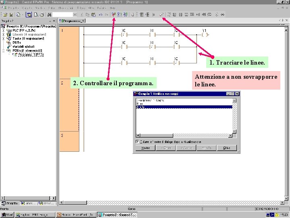Click the scissors cut icon

click(81, 15)
